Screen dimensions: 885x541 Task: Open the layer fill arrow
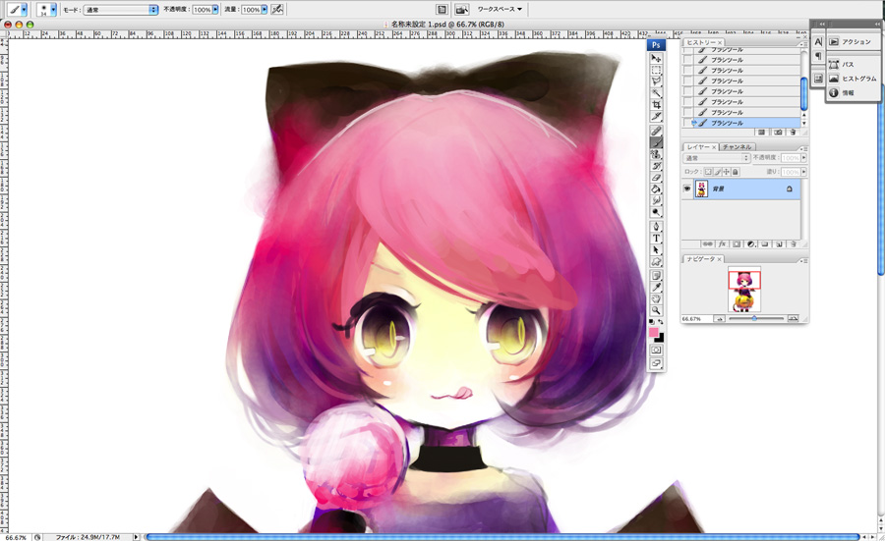click(x=803, y=171)
